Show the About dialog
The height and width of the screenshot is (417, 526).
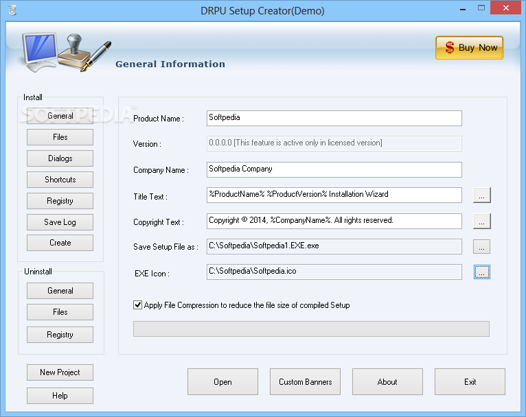coord(387,382)
